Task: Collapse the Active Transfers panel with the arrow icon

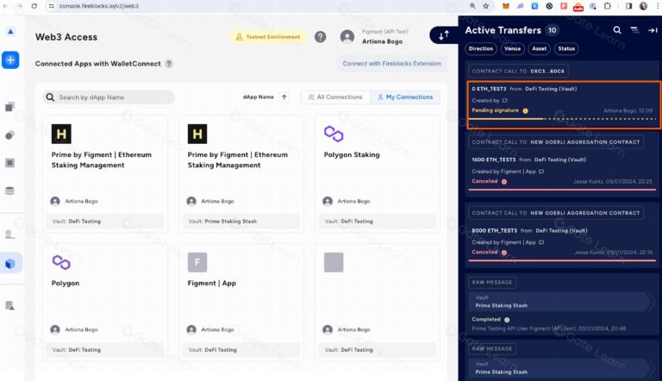Action: 653,30
